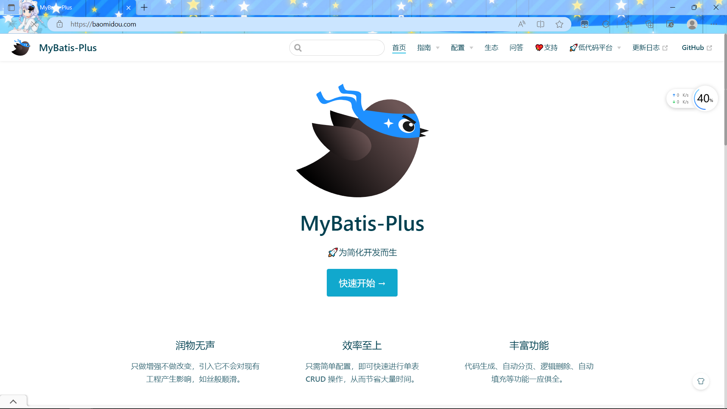This screenshot has width=727, height=409.
Task: Open the favorites list icon in the toolbar
Action: 629,24
